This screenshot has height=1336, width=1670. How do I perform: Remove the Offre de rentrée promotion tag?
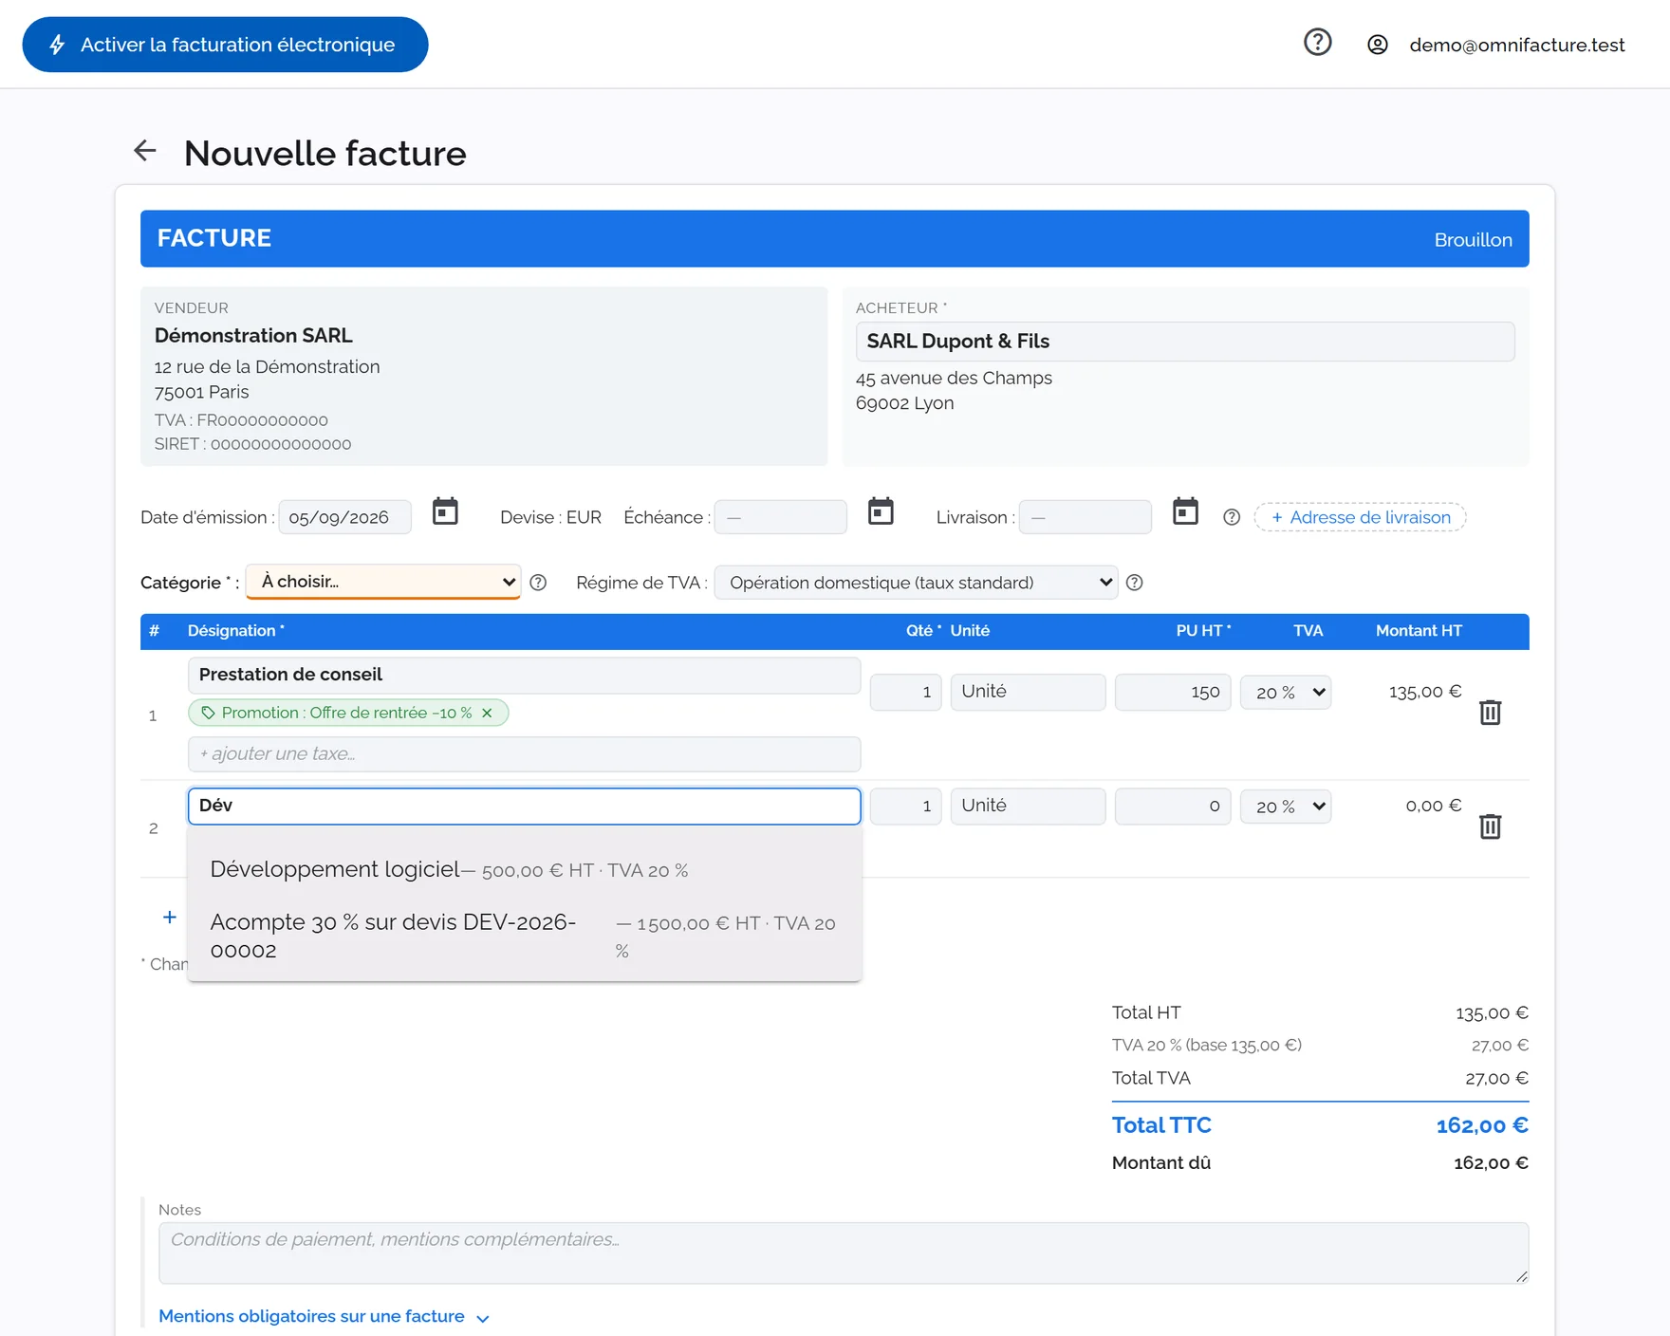point(487,713)
